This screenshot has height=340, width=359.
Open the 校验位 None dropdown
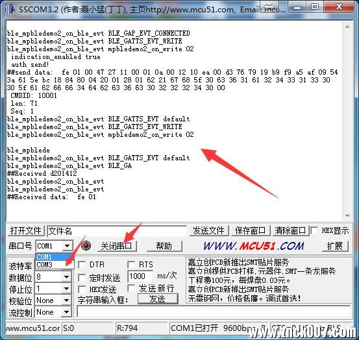[66, 300]
